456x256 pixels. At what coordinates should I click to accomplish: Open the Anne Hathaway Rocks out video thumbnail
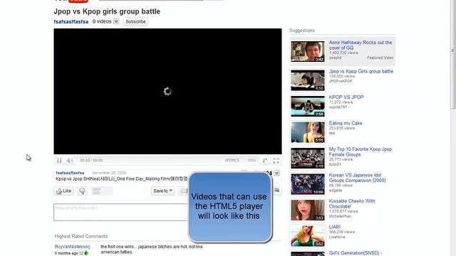[308, 51]
